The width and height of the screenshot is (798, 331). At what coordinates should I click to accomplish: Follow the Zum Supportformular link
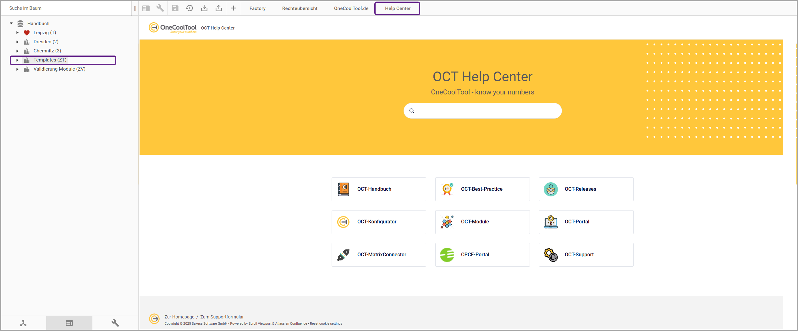pos(222,317)
